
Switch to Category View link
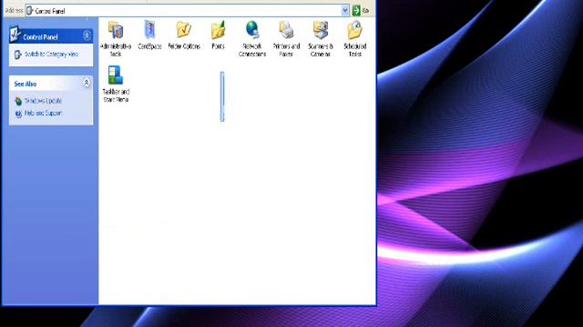(x=51, y=54)
